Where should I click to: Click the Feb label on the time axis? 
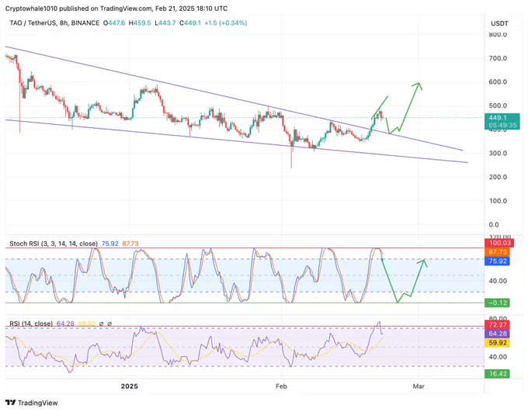281,386
